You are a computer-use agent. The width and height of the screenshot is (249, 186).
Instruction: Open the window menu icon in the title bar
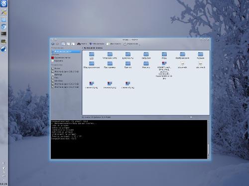click(x=52, y=40)
